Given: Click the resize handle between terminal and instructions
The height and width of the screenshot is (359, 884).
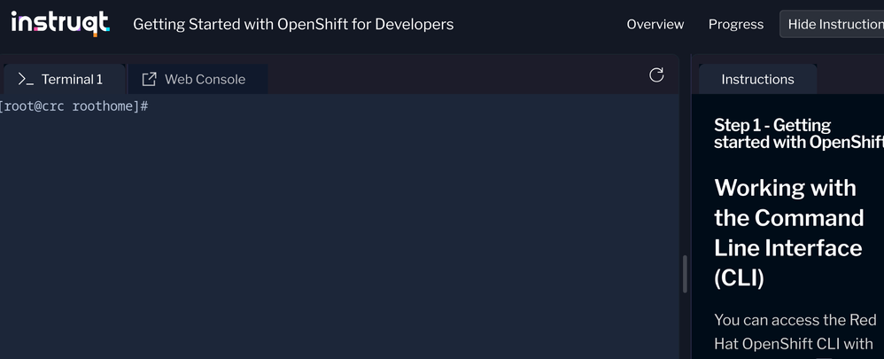Looking at the screenshot, I should [x=685, y=275].
